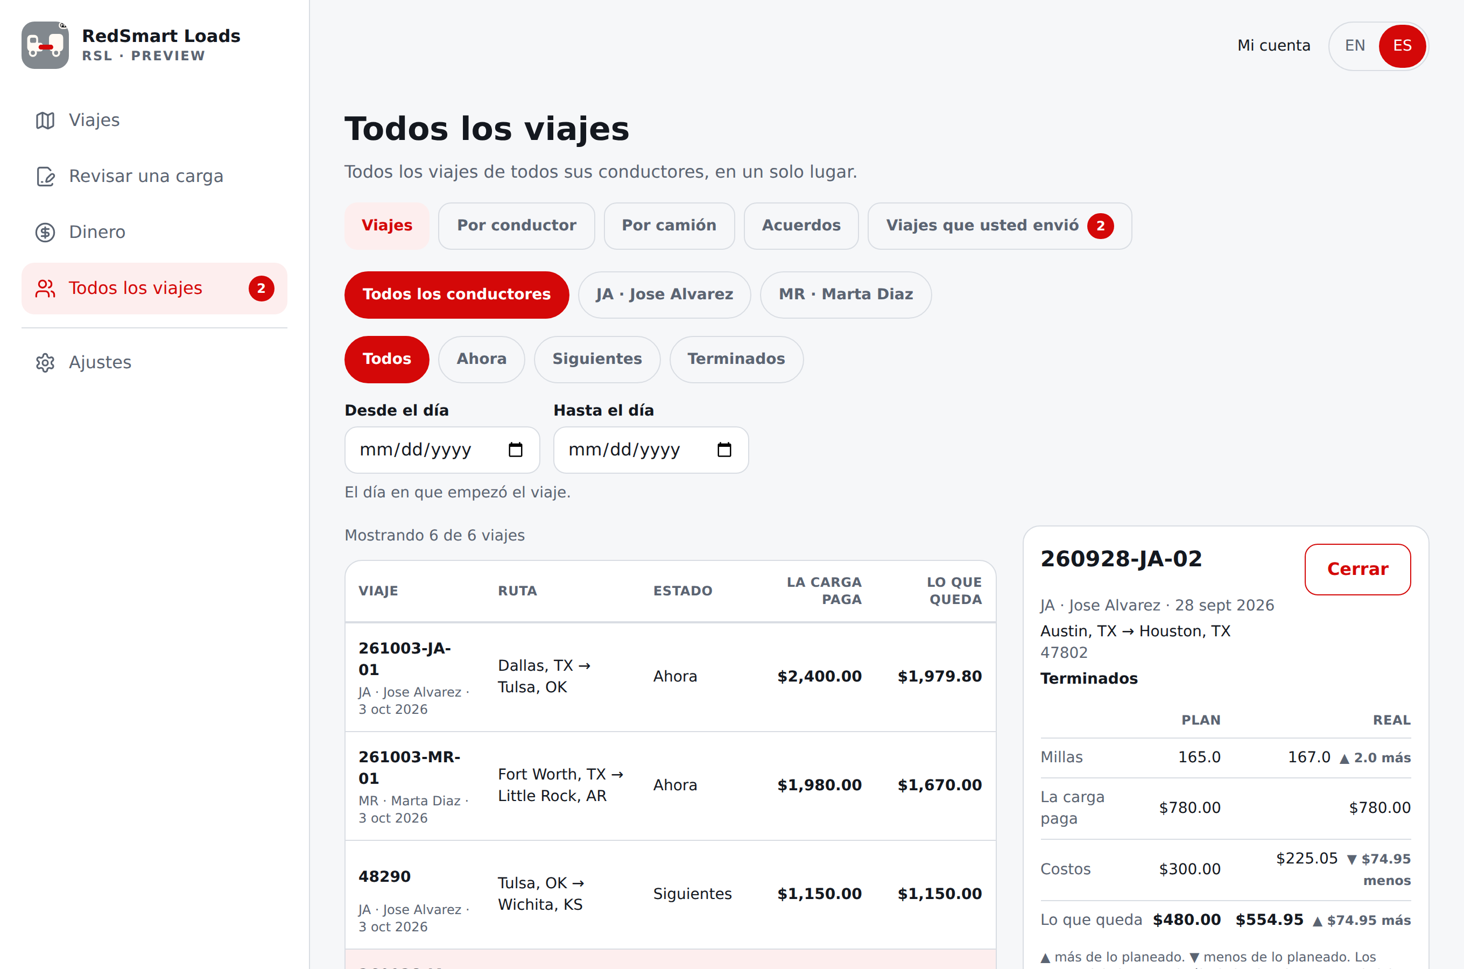Filter by driver MR · Marta Diaz
The width and height of the screenshot is (1464, 969).
(845, 295)
